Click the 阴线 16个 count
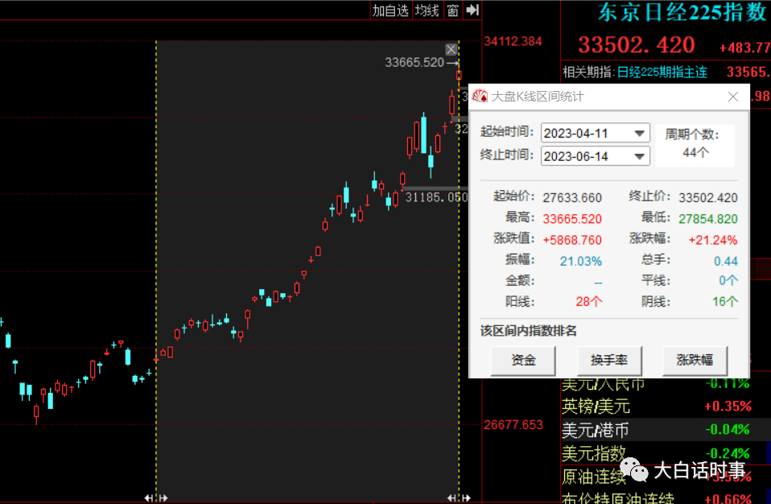 [x=725, y=301]
